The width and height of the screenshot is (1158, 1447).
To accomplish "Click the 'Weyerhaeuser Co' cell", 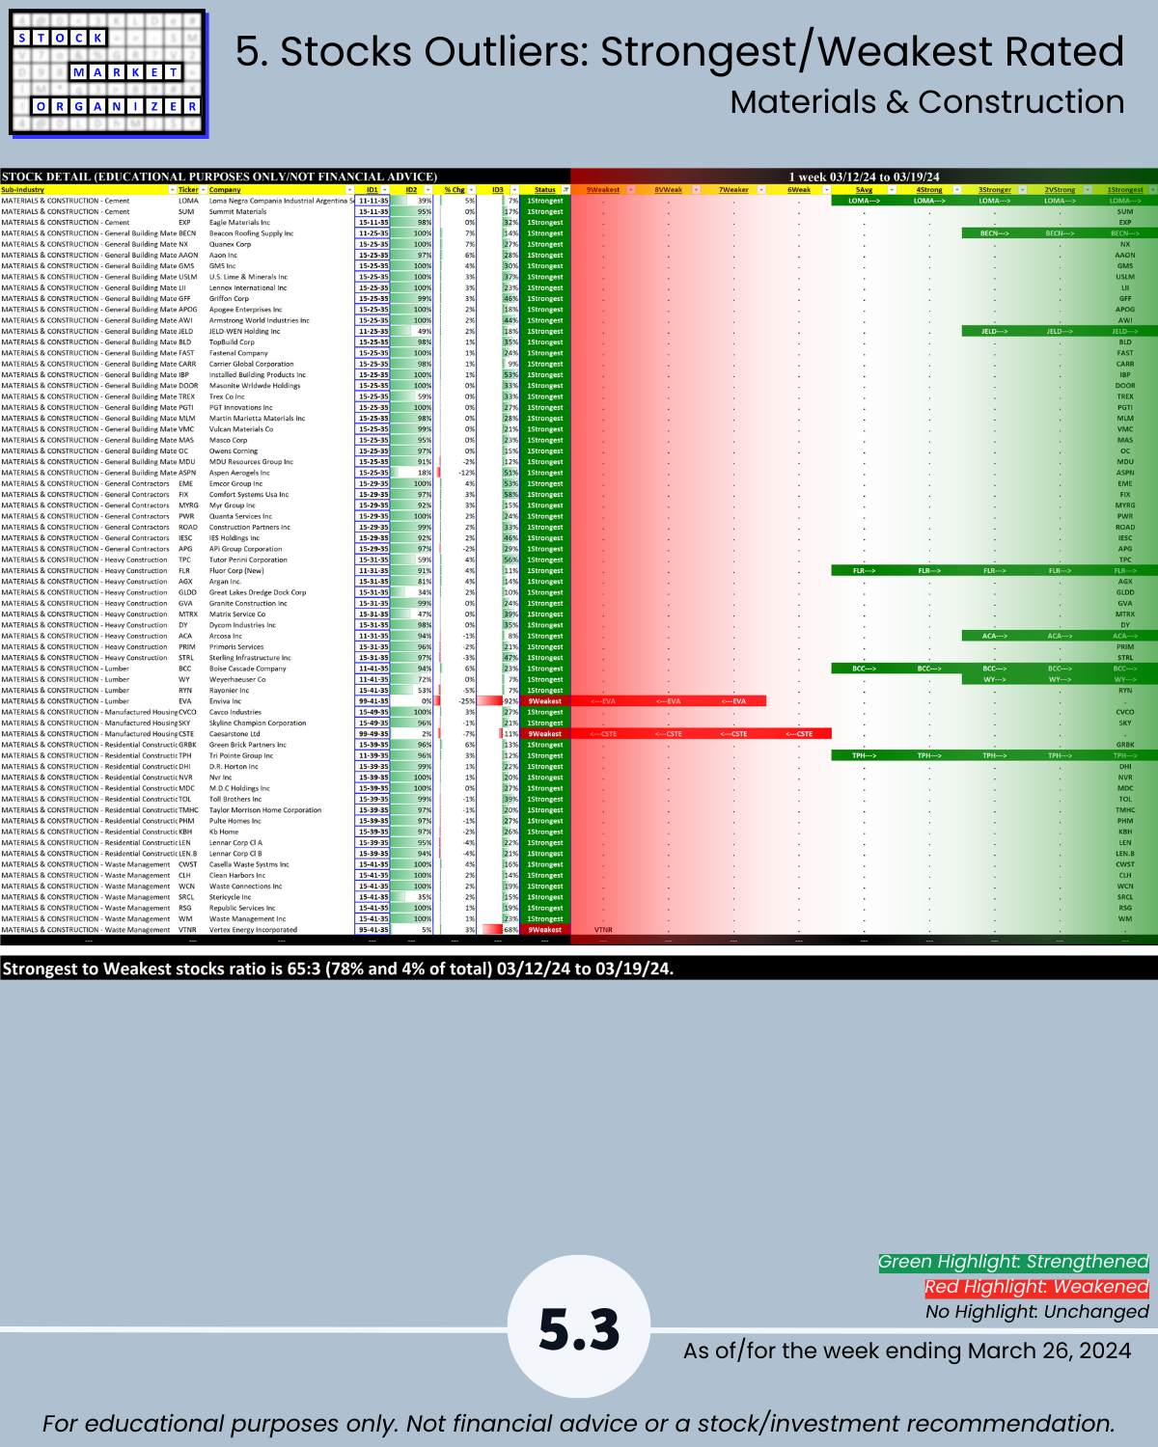I will [281, 679].
